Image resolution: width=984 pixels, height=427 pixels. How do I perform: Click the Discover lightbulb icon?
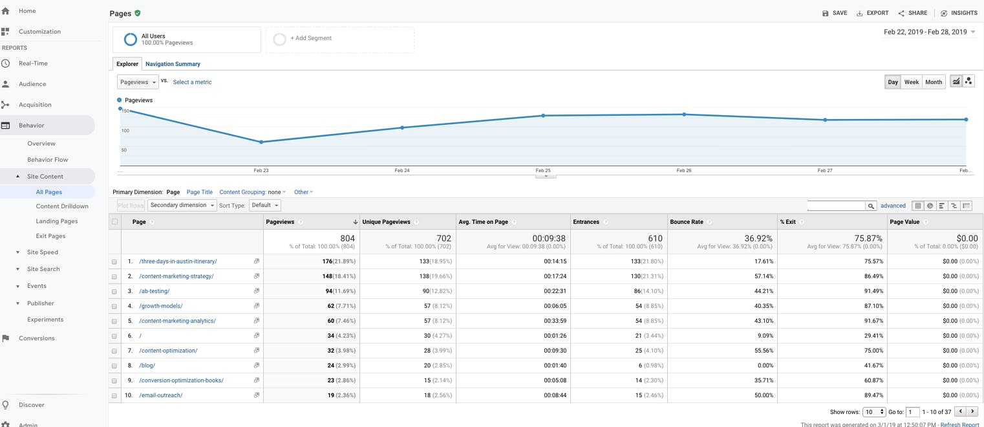tap(6, 405)
